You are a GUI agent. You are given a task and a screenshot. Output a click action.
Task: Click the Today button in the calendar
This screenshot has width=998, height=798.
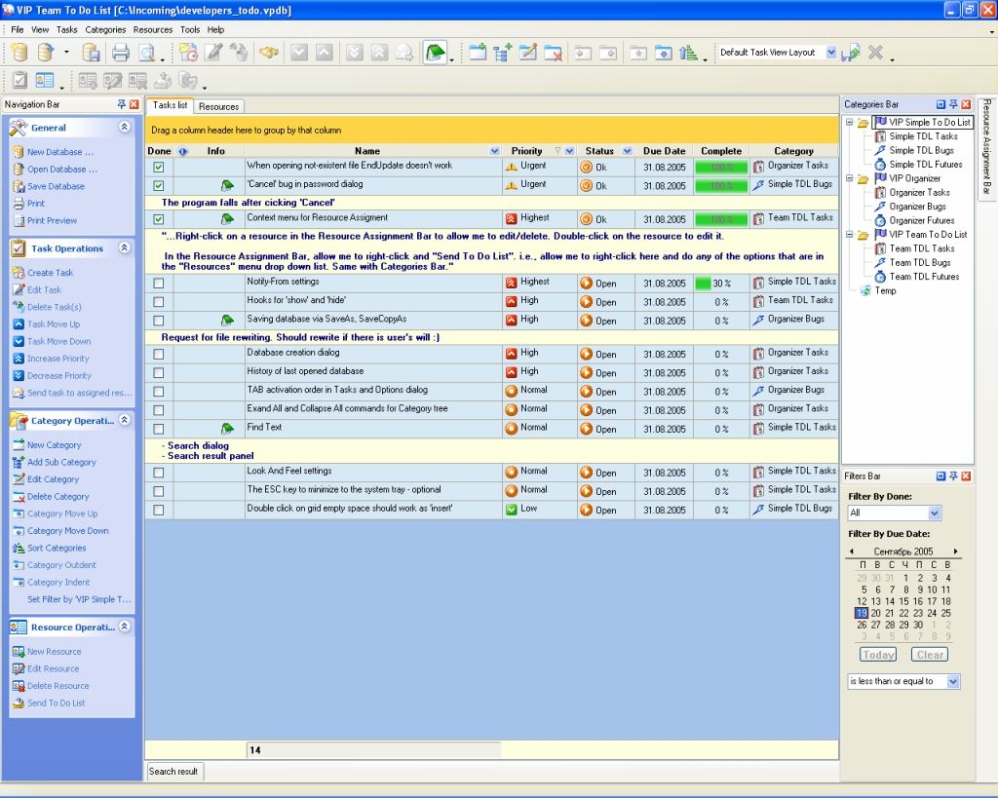tap(877, 654)
